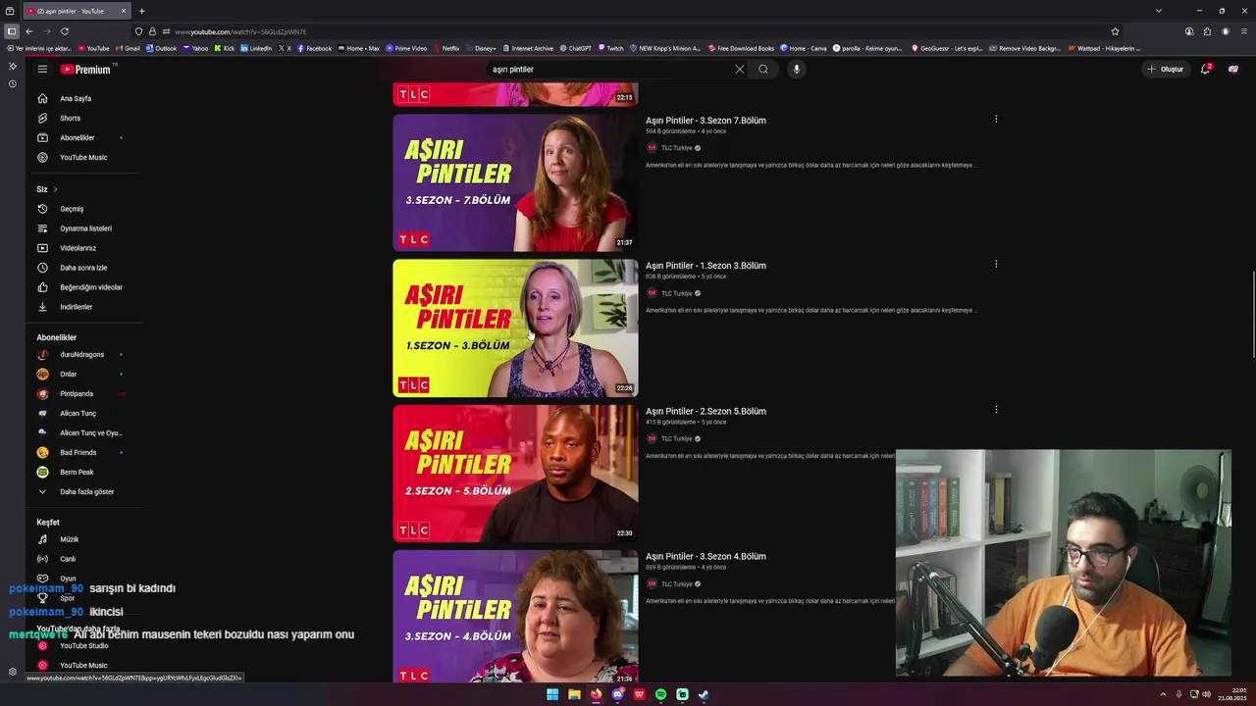Run search with the magnifier button
This screenshot has height=706, width=1256.
(x=763, y=70)
